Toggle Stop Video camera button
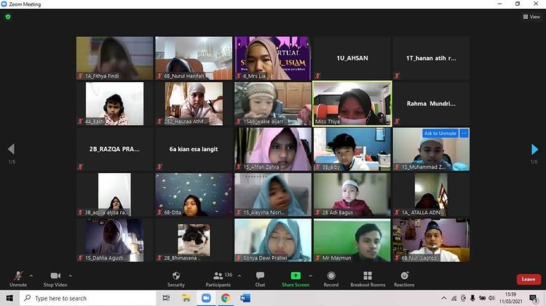This screenshot has width=546, height=306. pos(55,278)
